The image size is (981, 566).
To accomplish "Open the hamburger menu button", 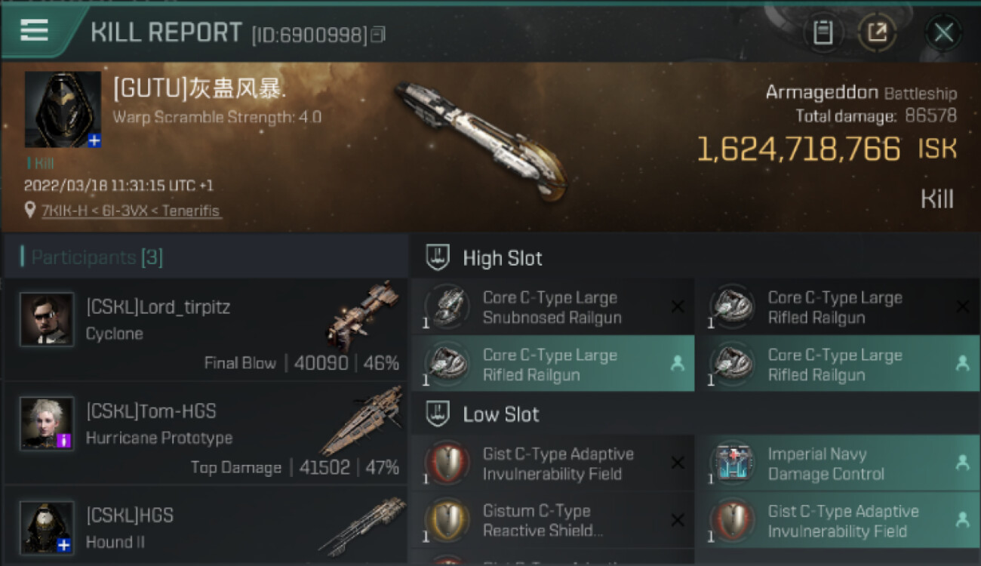I will (x=35, y=31).
